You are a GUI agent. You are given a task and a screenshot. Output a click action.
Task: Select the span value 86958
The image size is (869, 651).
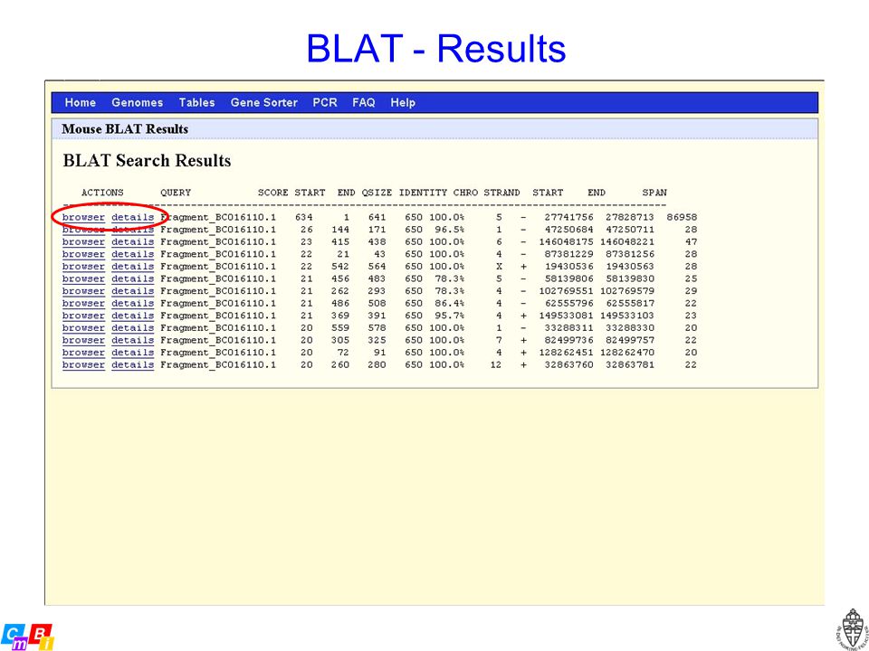click(682, 217)
